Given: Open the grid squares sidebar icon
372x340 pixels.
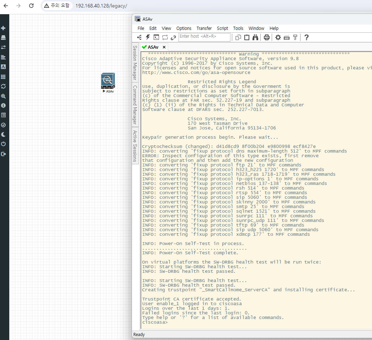Looking at the screenshot, I should pyautogui.click(x=3, y=76).
